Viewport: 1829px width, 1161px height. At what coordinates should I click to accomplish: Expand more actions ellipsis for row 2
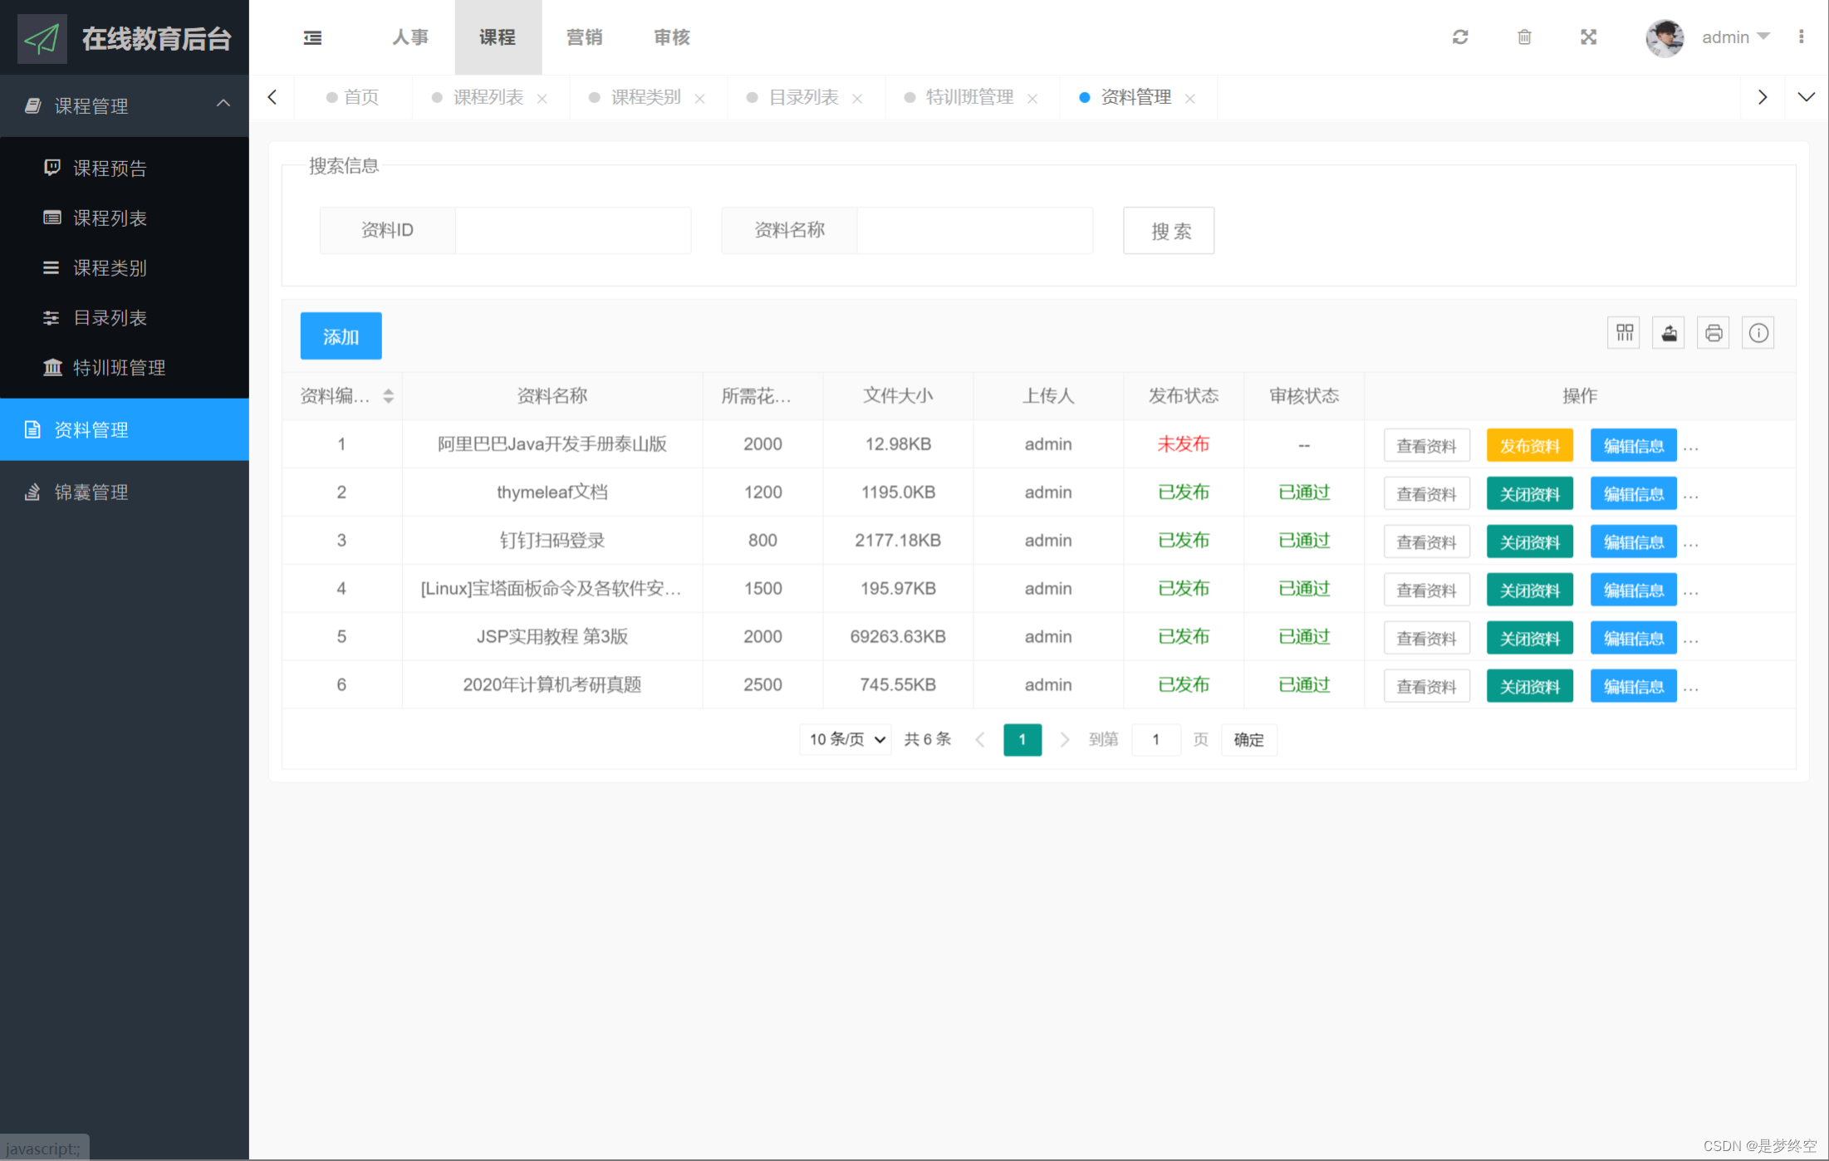[1691, 497]
